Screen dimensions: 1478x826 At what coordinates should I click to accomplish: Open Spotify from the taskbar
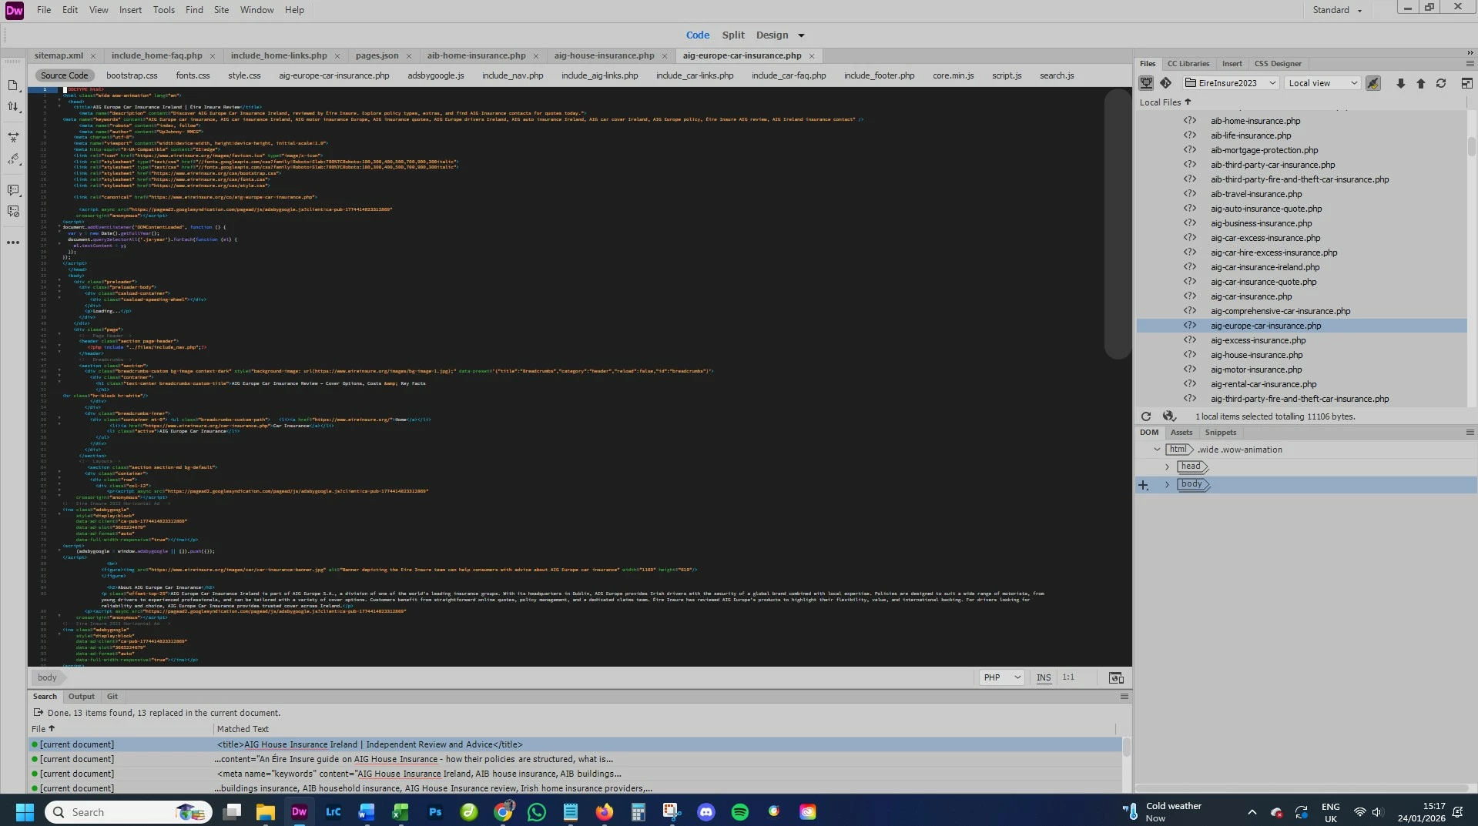[x=740, y=812]
